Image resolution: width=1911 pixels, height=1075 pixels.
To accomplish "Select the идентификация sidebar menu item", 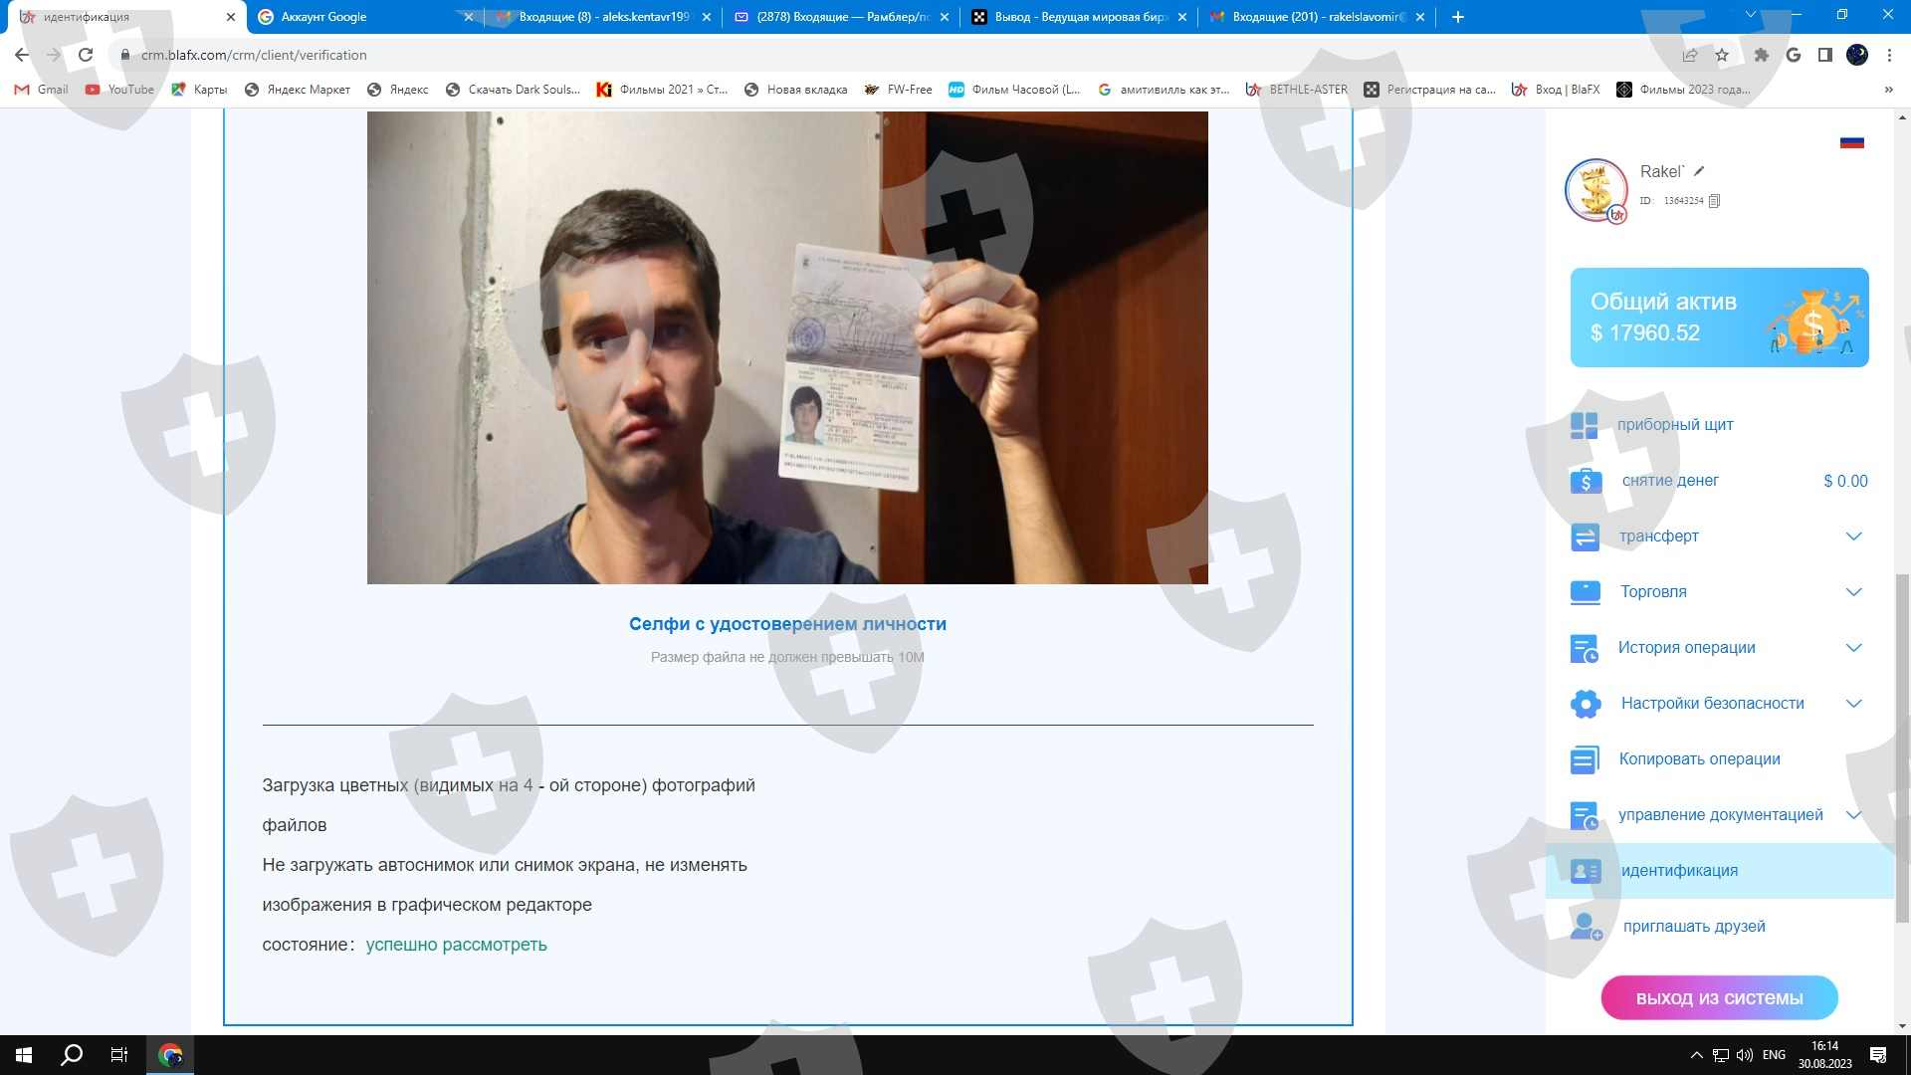I will (x=1679, y=871).
